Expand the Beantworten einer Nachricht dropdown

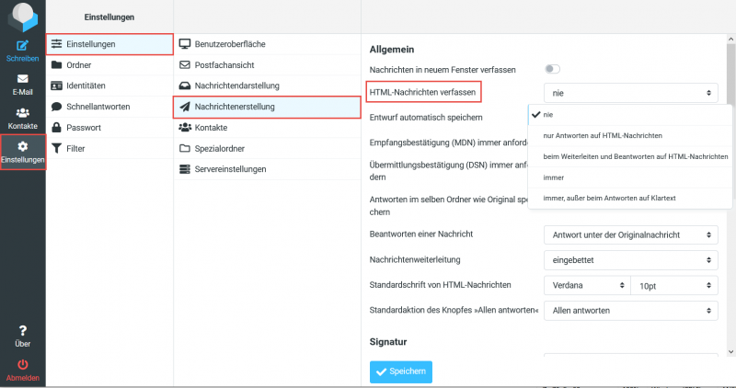coord(630,235)
